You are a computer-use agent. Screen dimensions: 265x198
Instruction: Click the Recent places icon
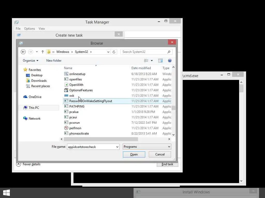[28, 86]
